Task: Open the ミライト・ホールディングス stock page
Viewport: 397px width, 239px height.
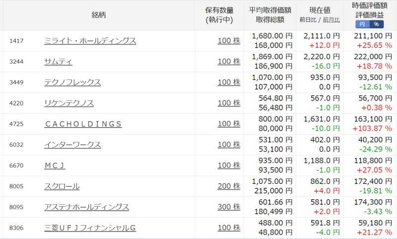Action: coord(90,41)
